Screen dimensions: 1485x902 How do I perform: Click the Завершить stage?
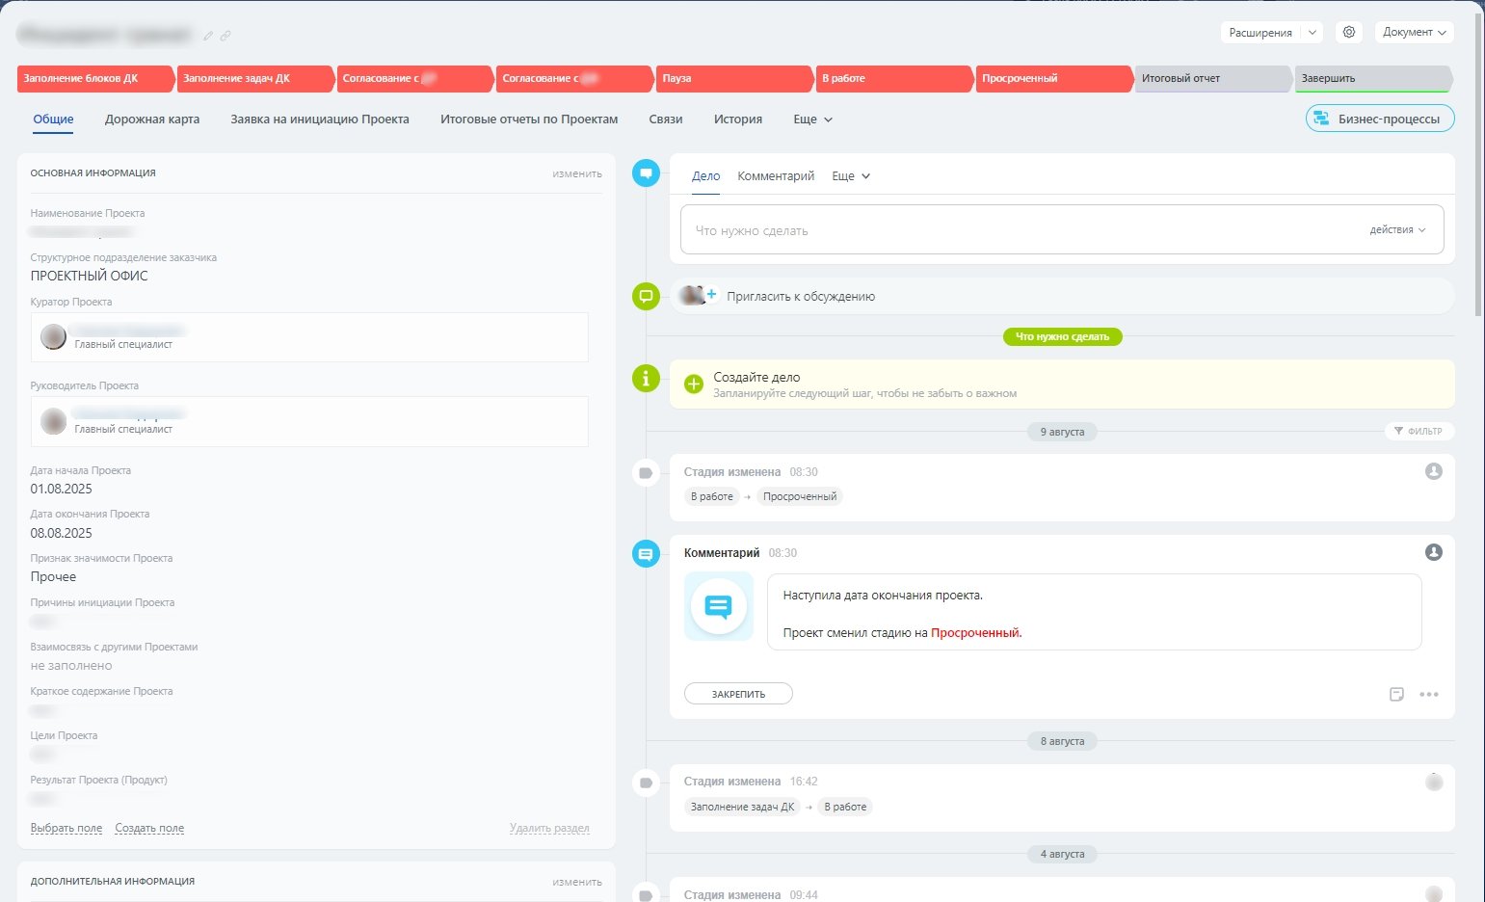pos(1373,78)
